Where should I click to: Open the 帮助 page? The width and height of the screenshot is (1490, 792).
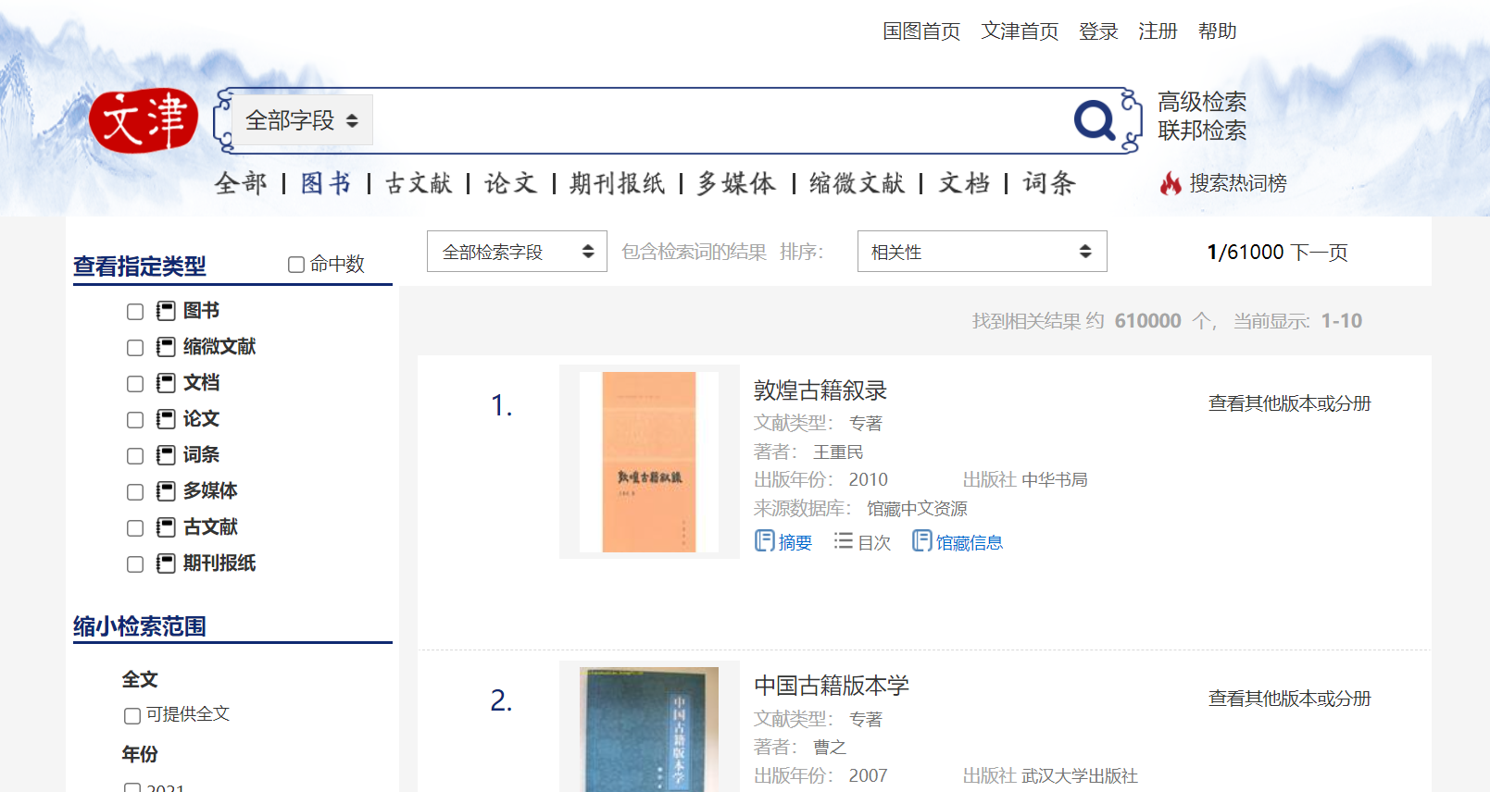pos(1217,31)
